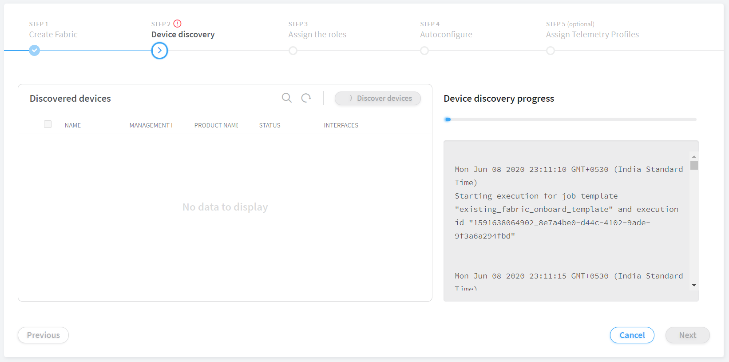729x362 pixels.
Task: Open the Create Fabric step
Action: pyautogui.click(x=53, y=35)
